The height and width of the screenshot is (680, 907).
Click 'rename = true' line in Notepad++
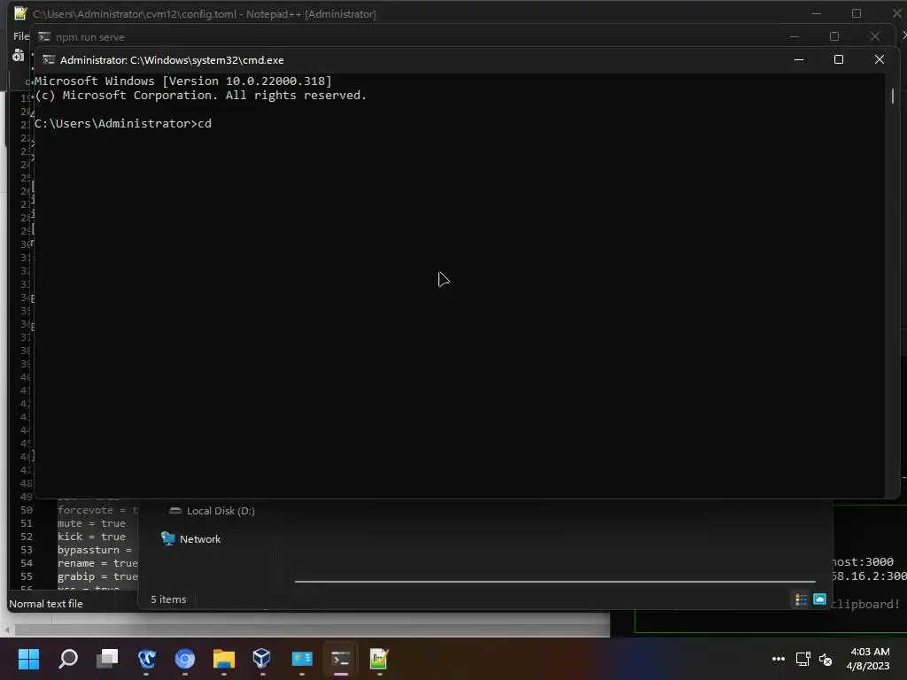tap(97, 563)
